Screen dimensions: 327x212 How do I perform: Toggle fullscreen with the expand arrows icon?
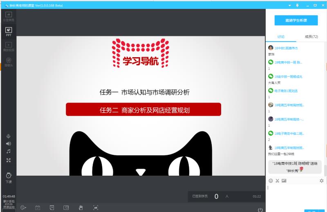pyautogui.click(x=8, y=160)
